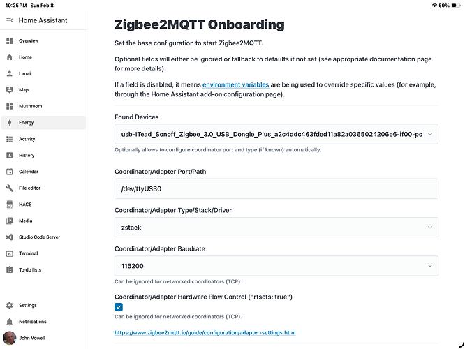This screenshot has width=465, height=349.
Task: Select To-do lists in sidebar
Action: point(29,269)
